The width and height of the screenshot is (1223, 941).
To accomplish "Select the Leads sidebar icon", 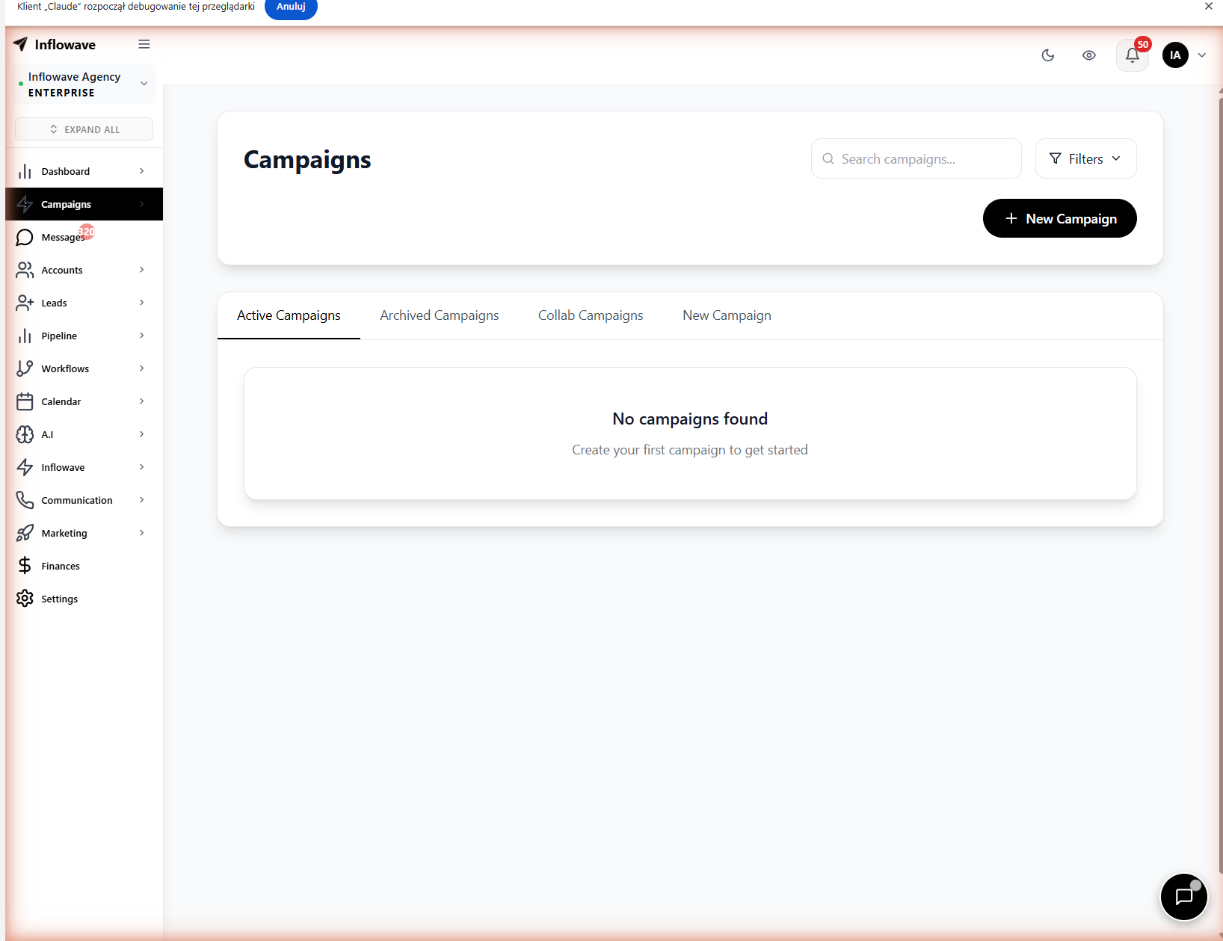I will 25,303.
